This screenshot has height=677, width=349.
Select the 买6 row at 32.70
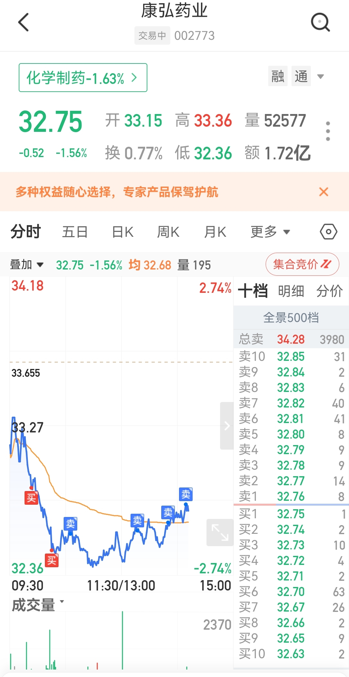(291, 592)
